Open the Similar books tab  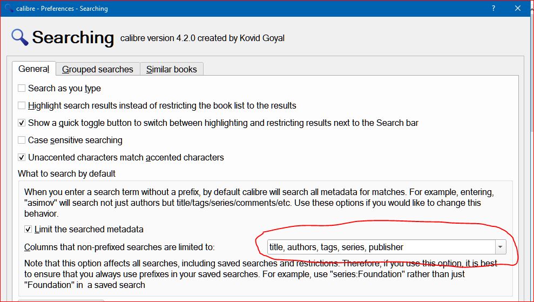(x=172, y=69)
